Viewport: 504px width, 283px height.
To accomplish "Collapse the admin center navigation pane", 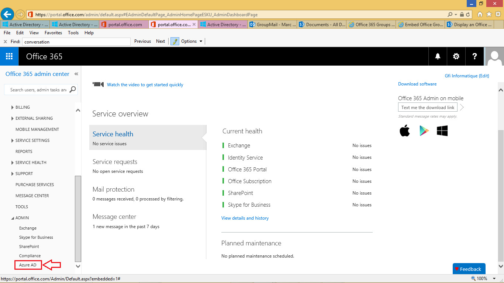I will (76, 74).
